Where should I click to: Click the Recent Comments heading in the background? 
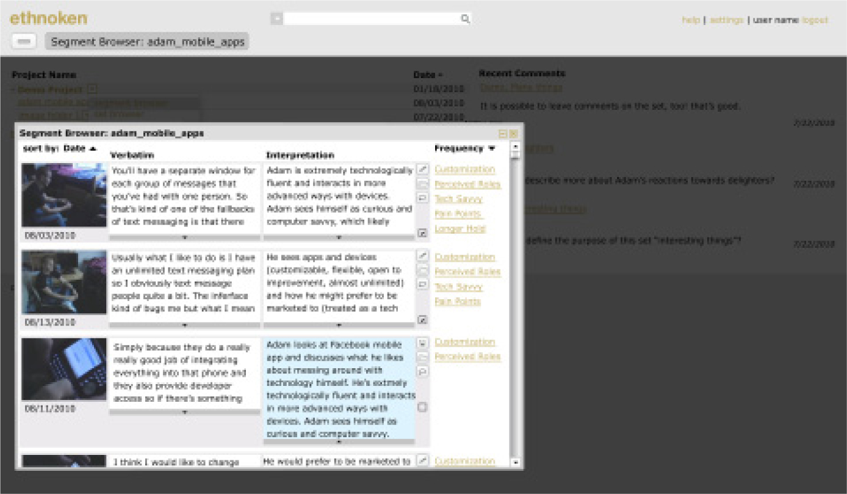[522, 73]
